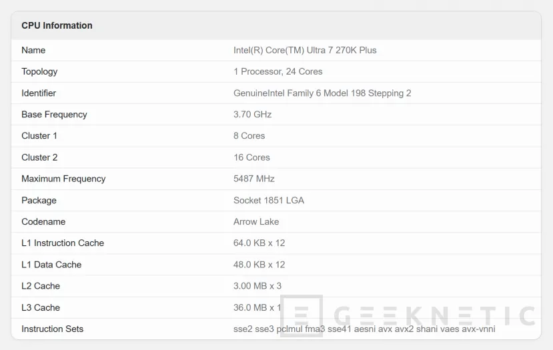
Task: Select the Topology label
Action: click(39, 71)
